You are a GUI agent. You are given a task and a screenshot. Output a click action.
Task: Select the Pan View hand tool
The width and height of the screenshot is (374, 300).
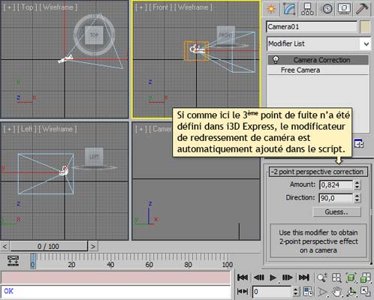(x=337, y=292)
